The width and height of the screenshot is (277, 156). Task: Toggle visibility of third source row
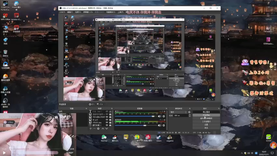pos(107,117)
